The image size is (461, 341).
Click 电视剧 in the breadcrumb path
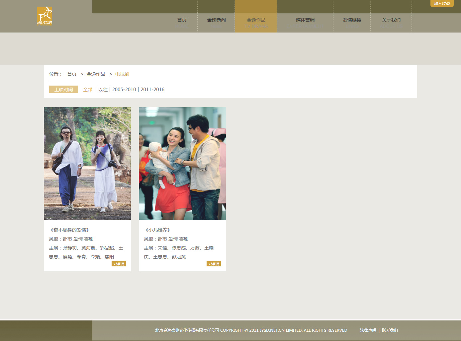[x=122, y=74]
